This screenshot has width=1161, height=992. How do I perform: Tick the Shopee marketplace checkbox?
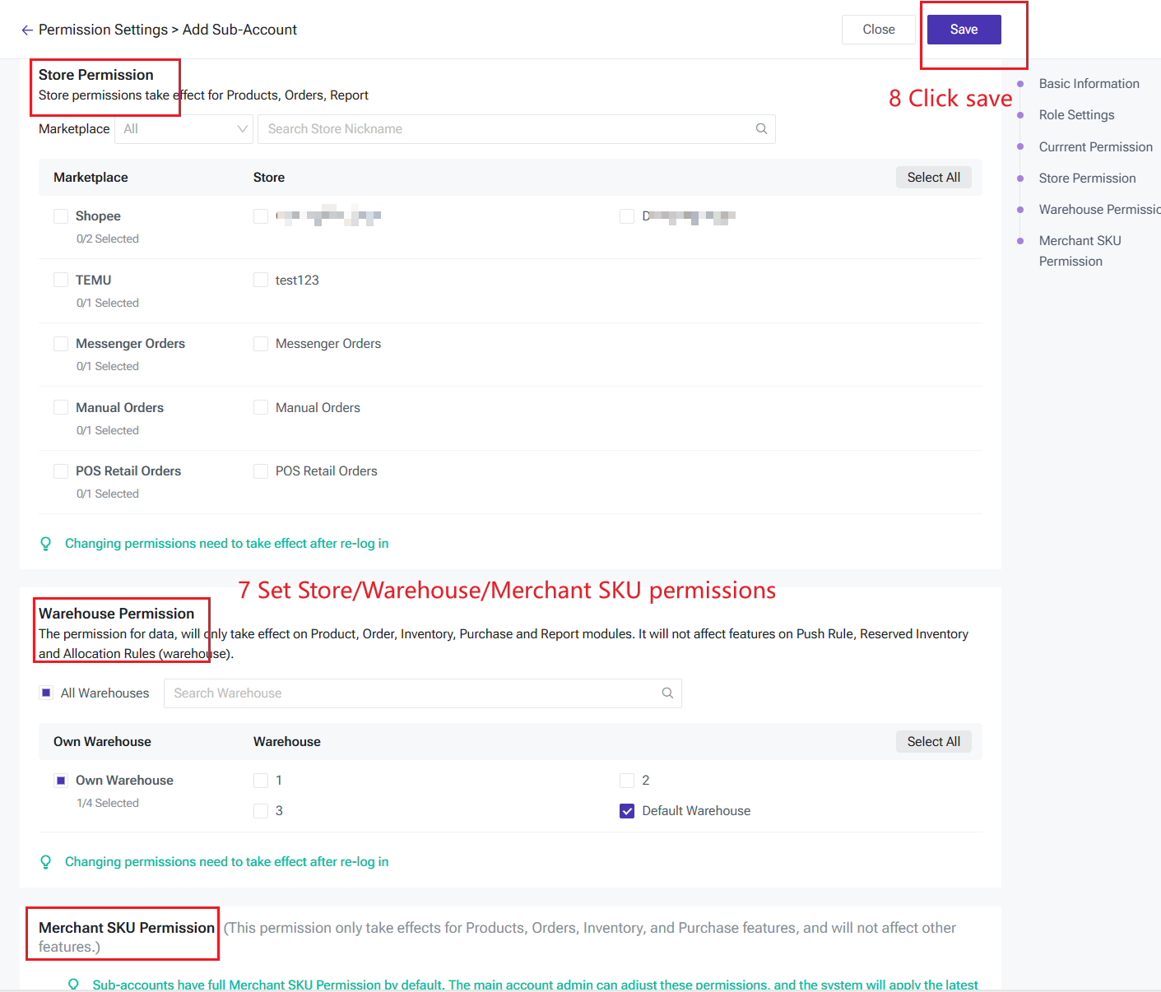click(x=61, y=216)
